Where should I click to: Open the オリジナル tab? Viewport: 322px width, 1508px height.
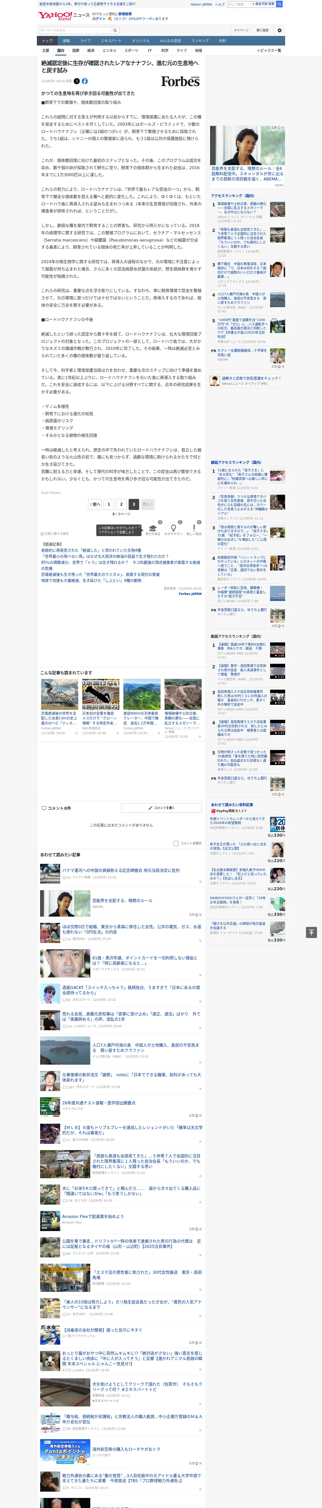coord(141,41)
